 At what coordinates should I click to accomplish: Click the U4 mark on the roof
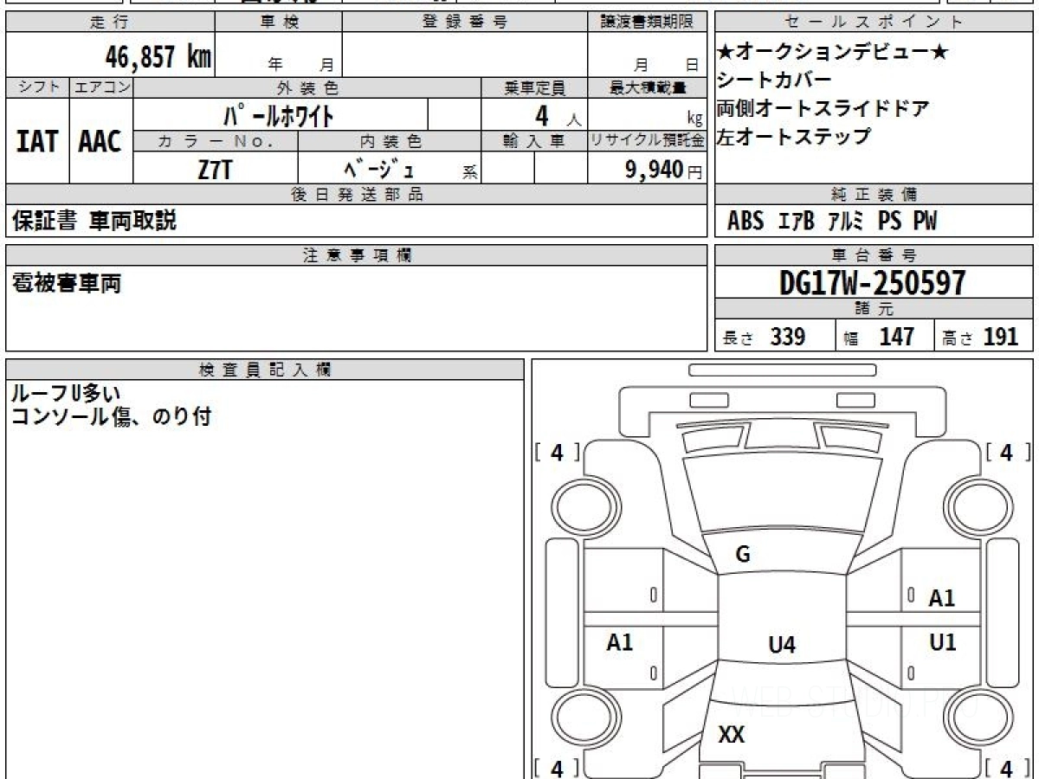(782, 644)
